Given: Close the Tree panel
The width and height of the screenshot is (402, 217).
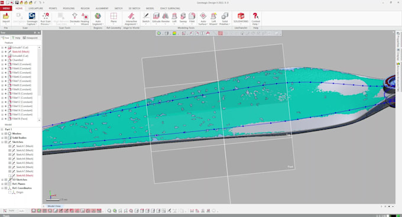Looking at the screenshot, I should coord(38,33).
